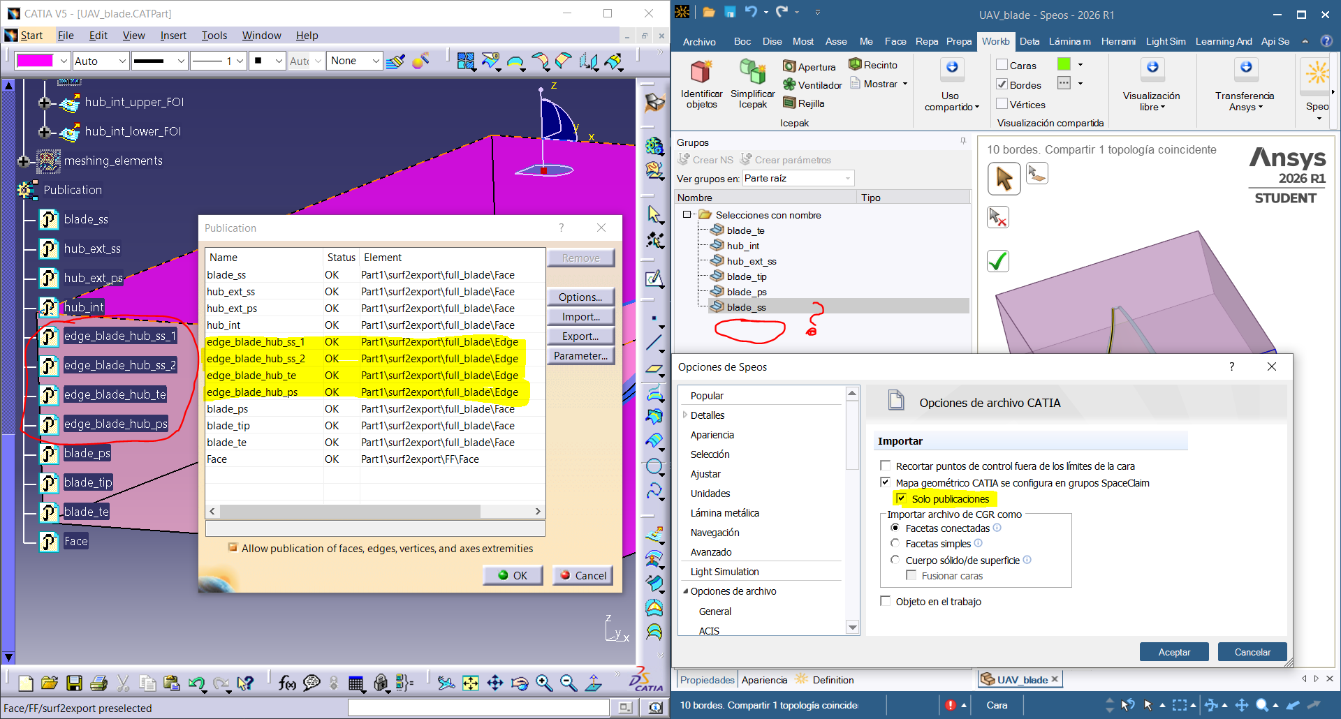Image resolution: width=1341 pixels, height=719 pixels.
Task: Select the Apertura tool in Icepak group
Action: tap(809, 67)
